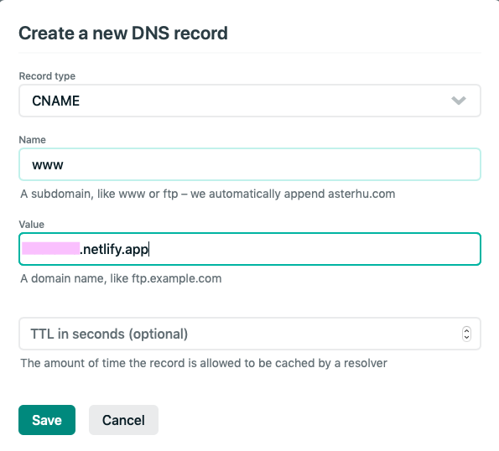Click the resolver cache helper text
The width and height of the screenshot is (499, 451).
point(204,363)
